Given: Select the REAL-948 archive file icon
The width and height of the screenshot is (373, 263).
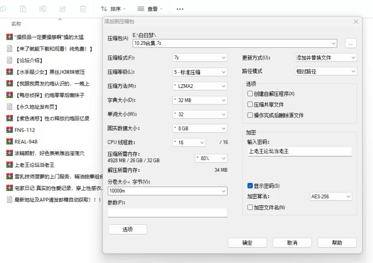Looking at the screenshot, I should tap(9, 142).
